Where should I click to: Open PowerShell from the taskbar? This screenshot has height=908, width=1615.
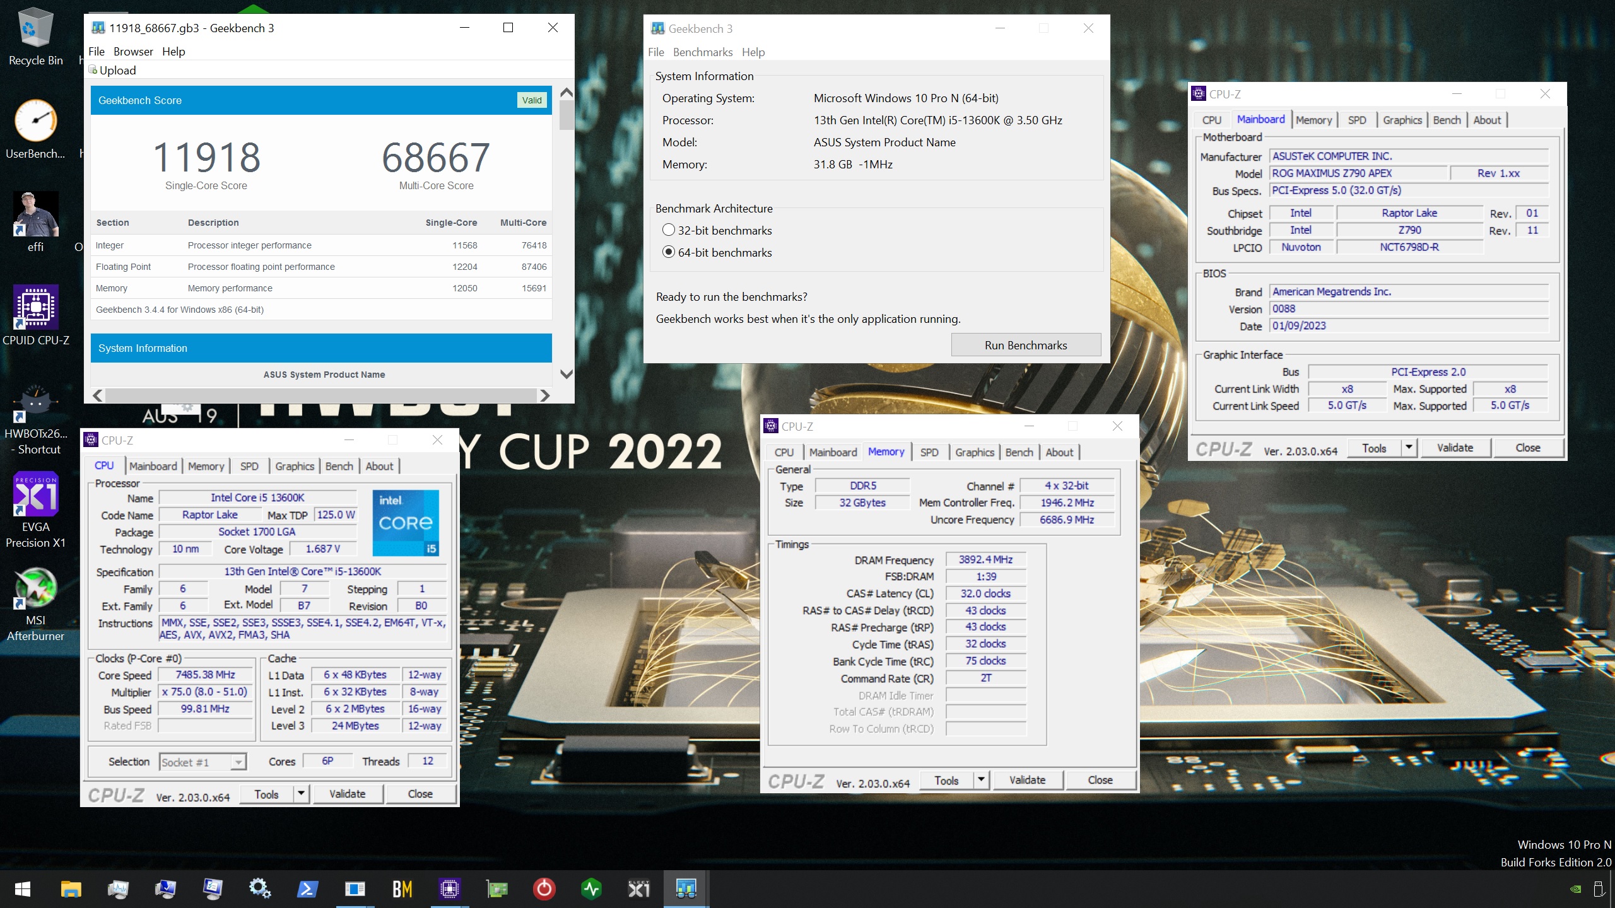click(307, 889)
